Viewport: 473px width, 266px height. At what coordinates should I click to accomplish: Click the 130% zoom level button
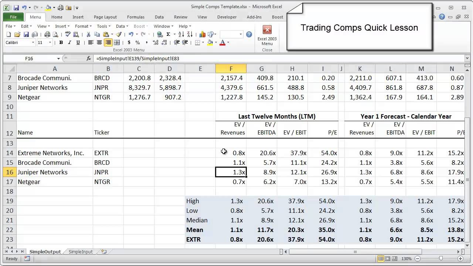pyautogui.click(x=406, y=259)
